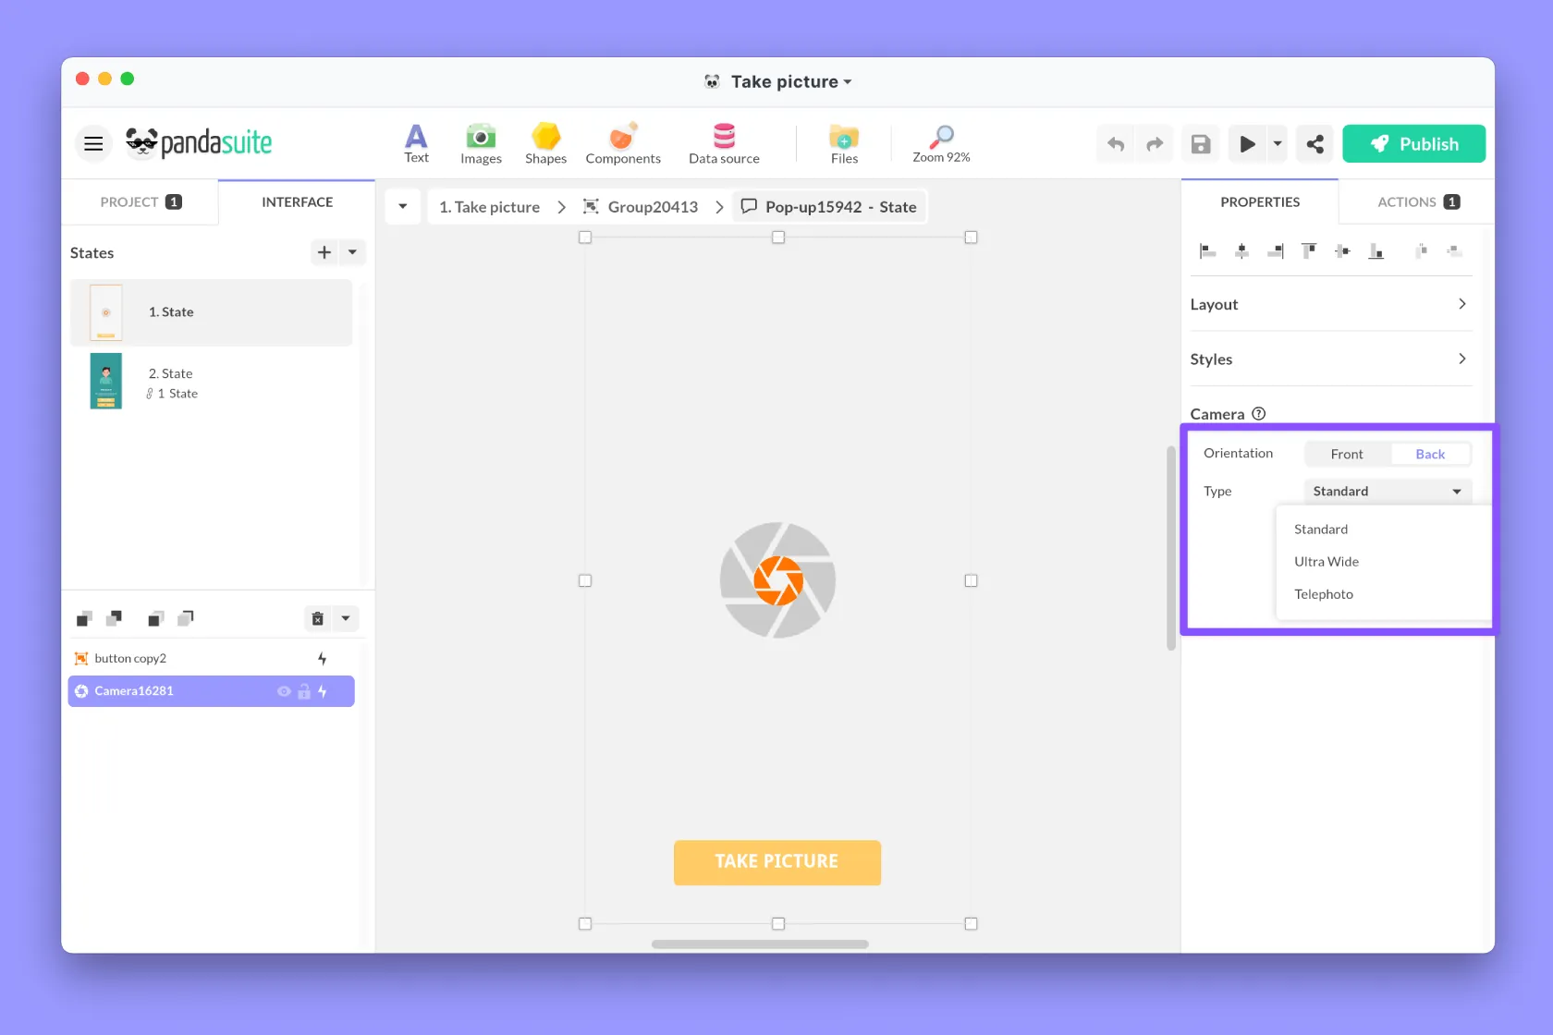Switch to the Project tab
The height and width of the screenshot is (1035, 1553).
coord(140,201)
